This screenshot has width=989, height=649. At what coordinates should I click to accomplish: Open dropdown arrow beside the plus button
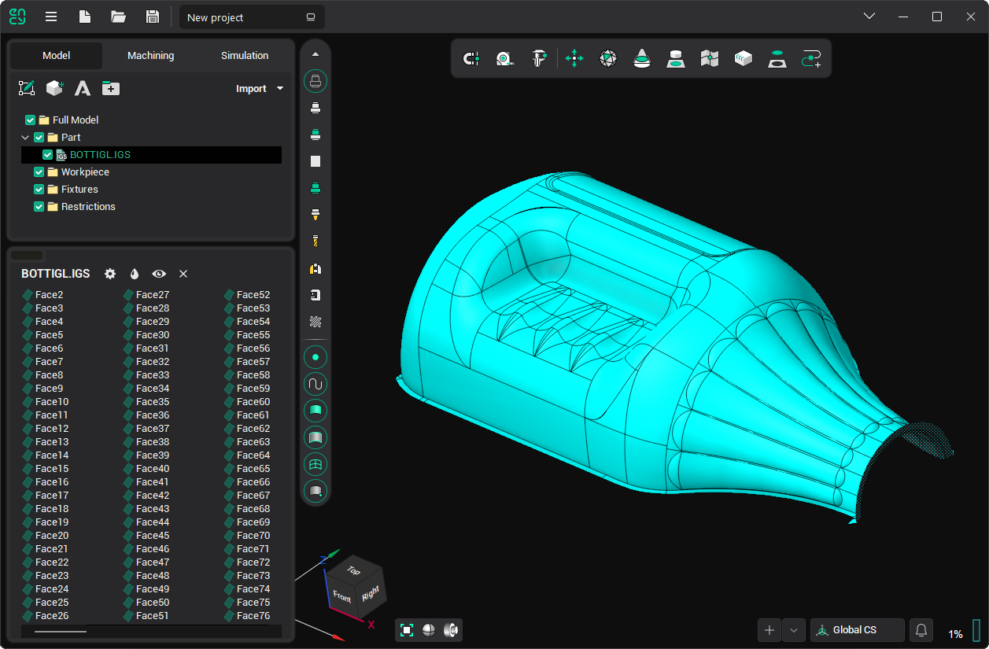coord(794,630)
